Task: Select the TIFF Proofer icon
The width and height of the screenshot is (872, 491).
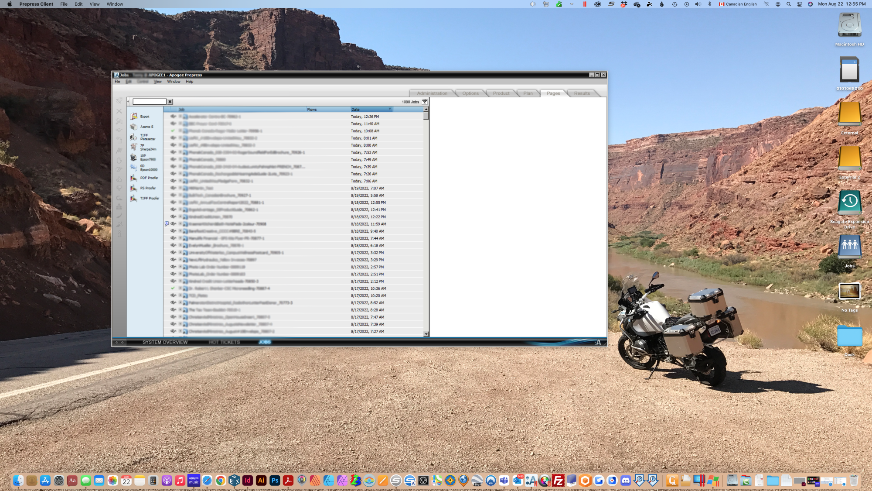Action: 134,199
